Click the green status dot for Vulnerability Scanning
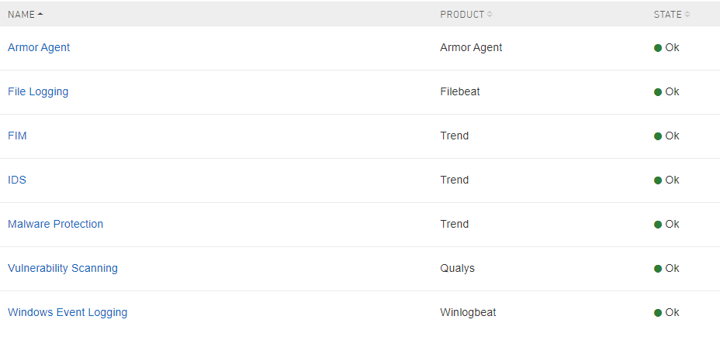Image resolution: width=720 pixels, height=347 pixels. 658,269
